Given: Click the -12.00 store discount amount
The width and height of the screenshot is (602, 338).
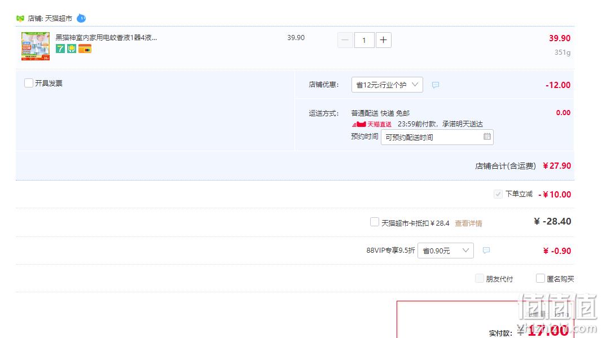Looking at the screenshot, I should [x=558, y=85].
